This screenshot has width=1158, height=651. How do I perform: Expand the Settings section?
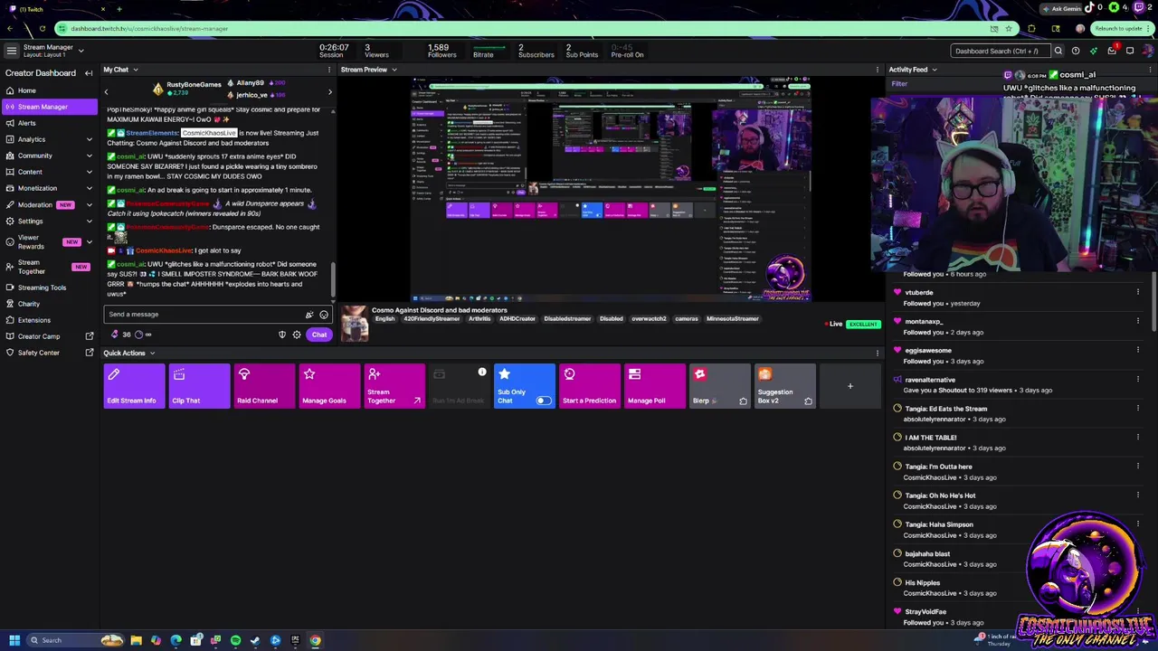(x=89, y=221)
